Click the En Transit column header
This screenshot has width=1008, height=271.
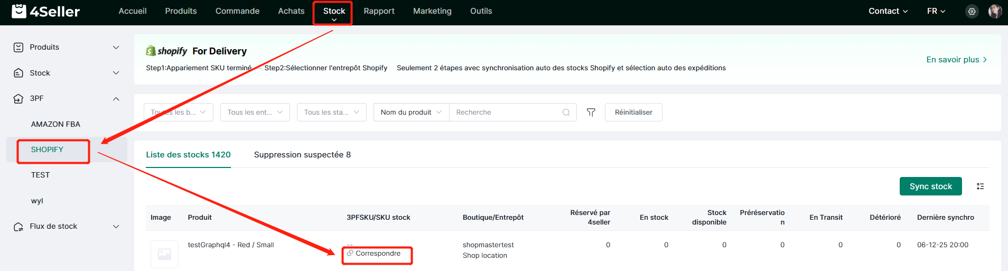[x=826, y=218]
